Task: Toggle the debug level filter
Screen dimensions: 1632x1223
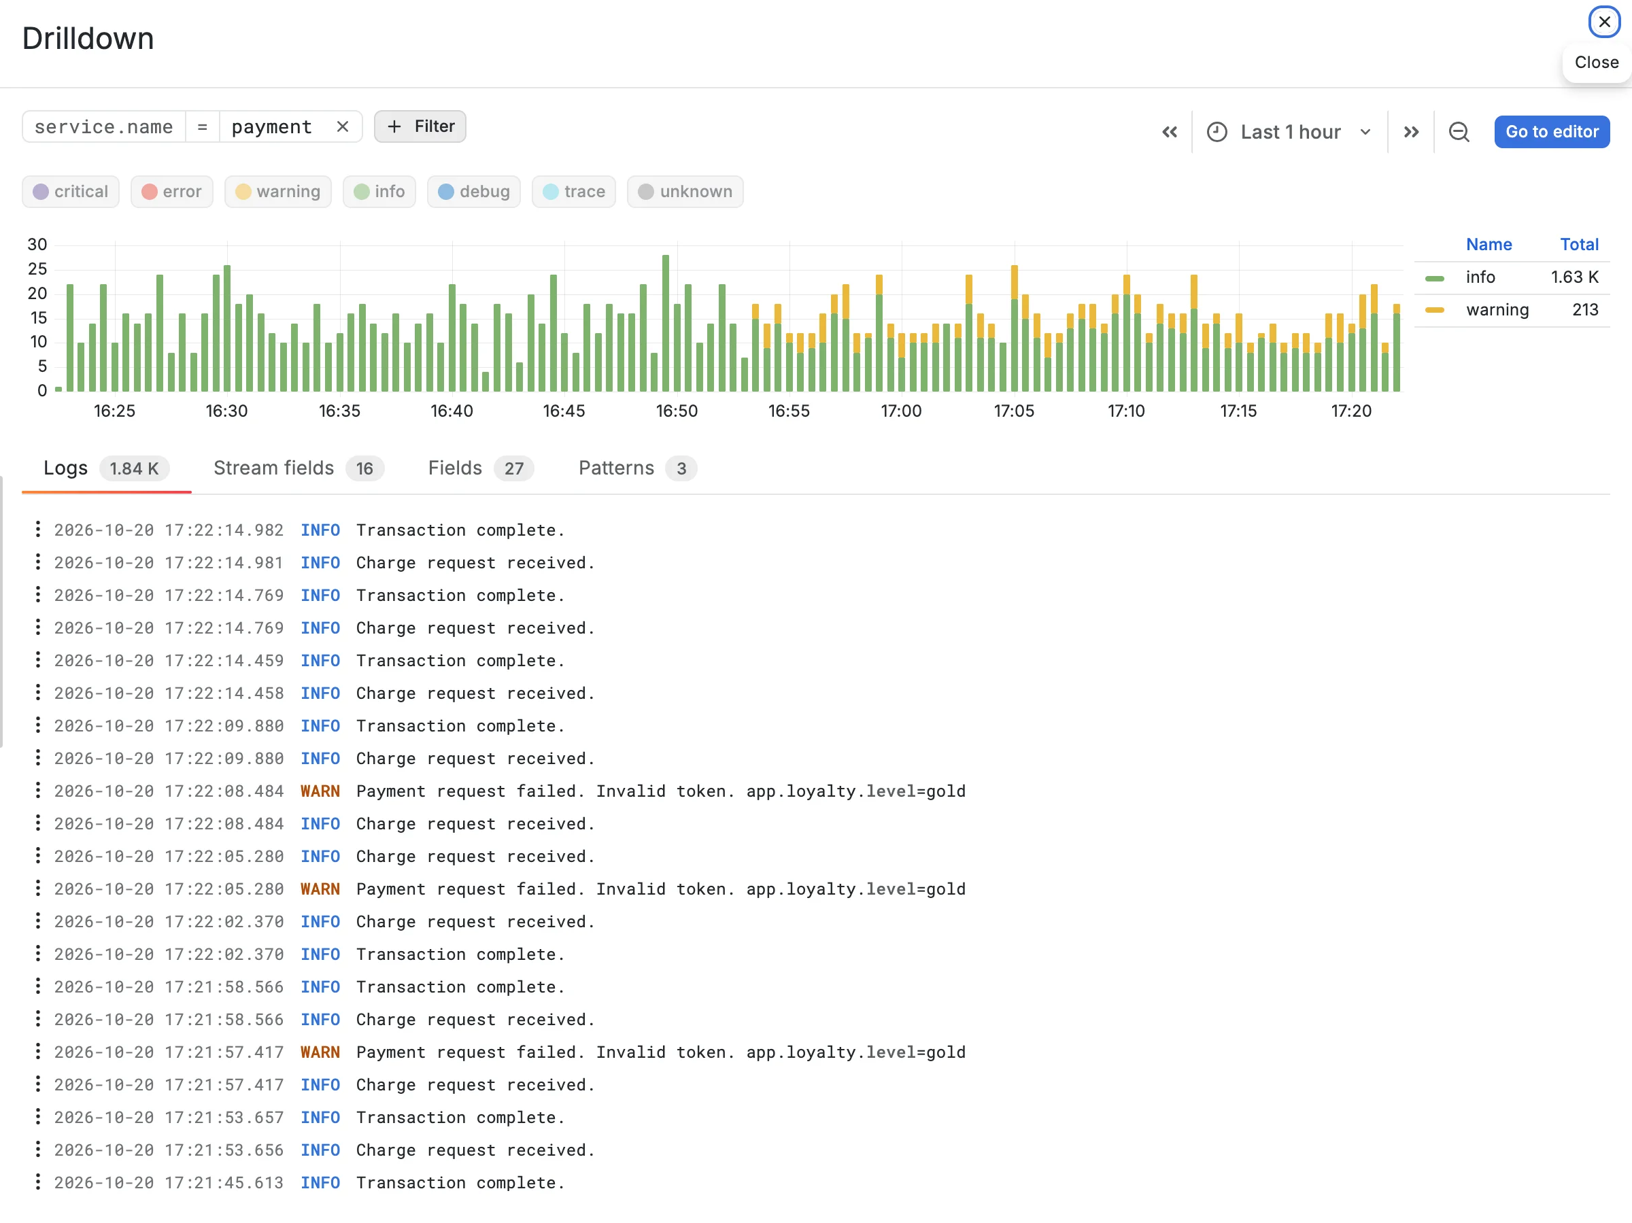Action: tap(474, 192)
